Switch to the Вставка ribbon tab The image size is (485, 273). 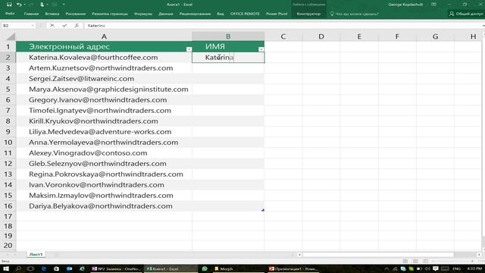(52, 14)
